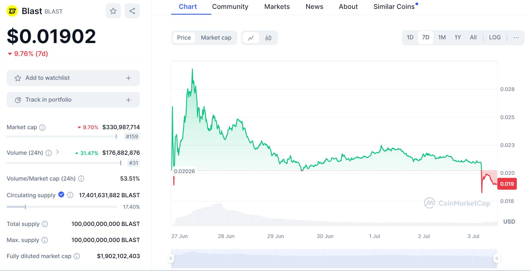Select the 1D time range
The height and width of the screenshot is (271, 530).
pyautogui.click(x=410, y=37)
